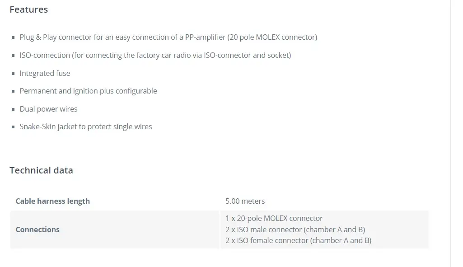Click the bullet next to Snake-Skin jacket
Viewport: 463px width, 267px height.
[x=13, y=127]
